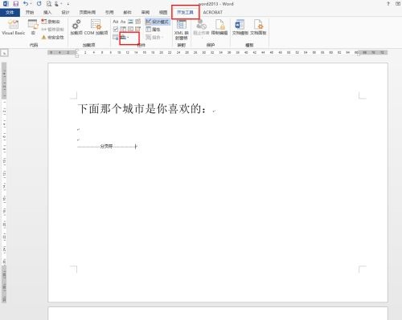Viewport: 402px width, 320px height.
Task: Open Print Preview from the Quick Access Toolbar
Action: point(48,4)
